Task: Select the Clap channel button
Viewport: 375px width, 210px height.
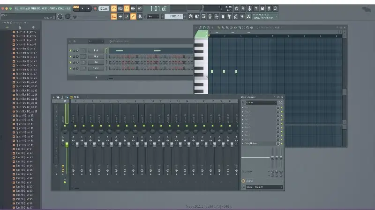Action: (x=96, y=56)
